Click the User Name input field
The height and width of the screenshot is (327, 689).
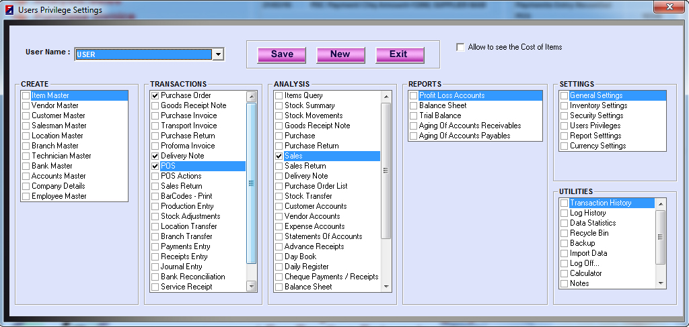[x=143, y=54]
